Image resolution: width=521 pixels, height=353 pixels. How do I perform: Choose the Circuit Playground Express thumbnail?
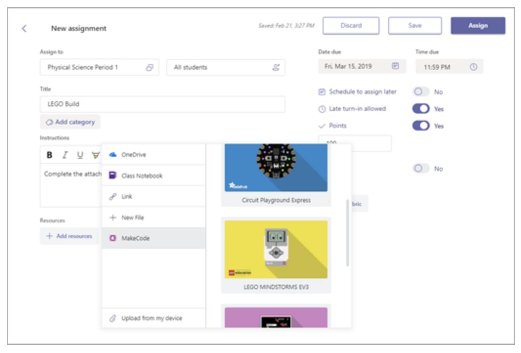pos(276,168)
